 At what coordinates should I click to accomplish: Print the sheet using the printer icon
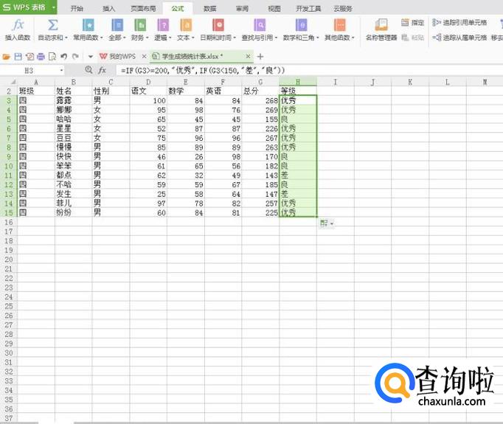click(41, 57)
